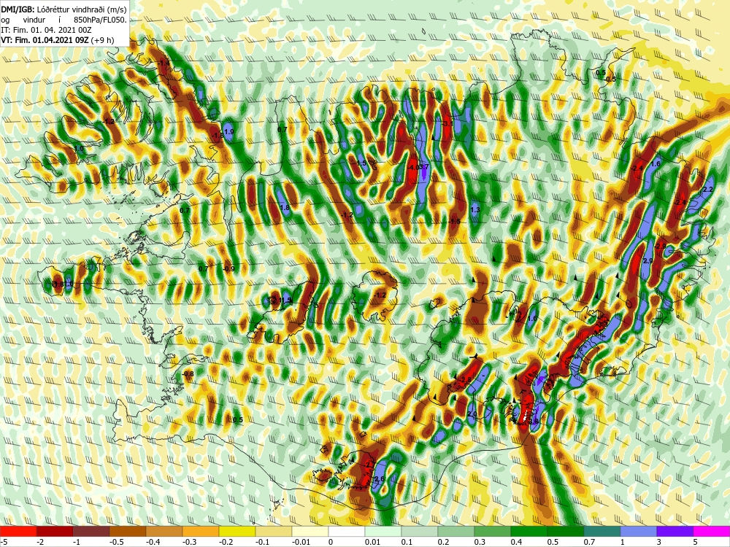Pick the orange legend swatch between -0.3 and -0.2
Screen dimensions: 730x547
tap(201, 531)
